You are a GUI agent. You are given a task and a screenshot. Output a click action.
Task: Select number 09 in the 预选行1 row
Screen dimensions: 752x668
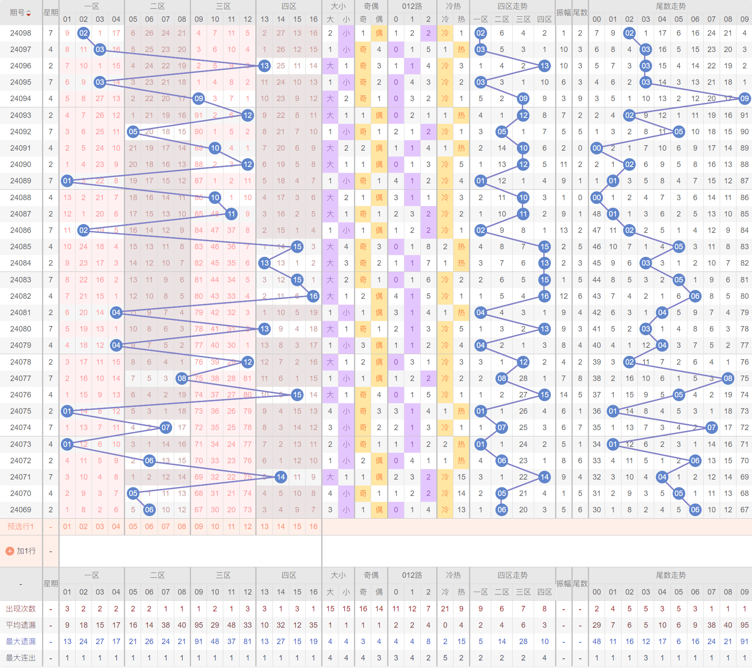[199, 526]
